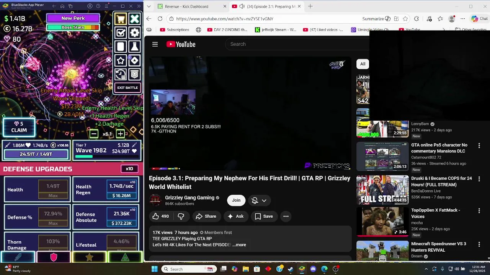Open Copilot Chat in the browser
The height and width of the screenshot is (275, 490).
point(479,19)
